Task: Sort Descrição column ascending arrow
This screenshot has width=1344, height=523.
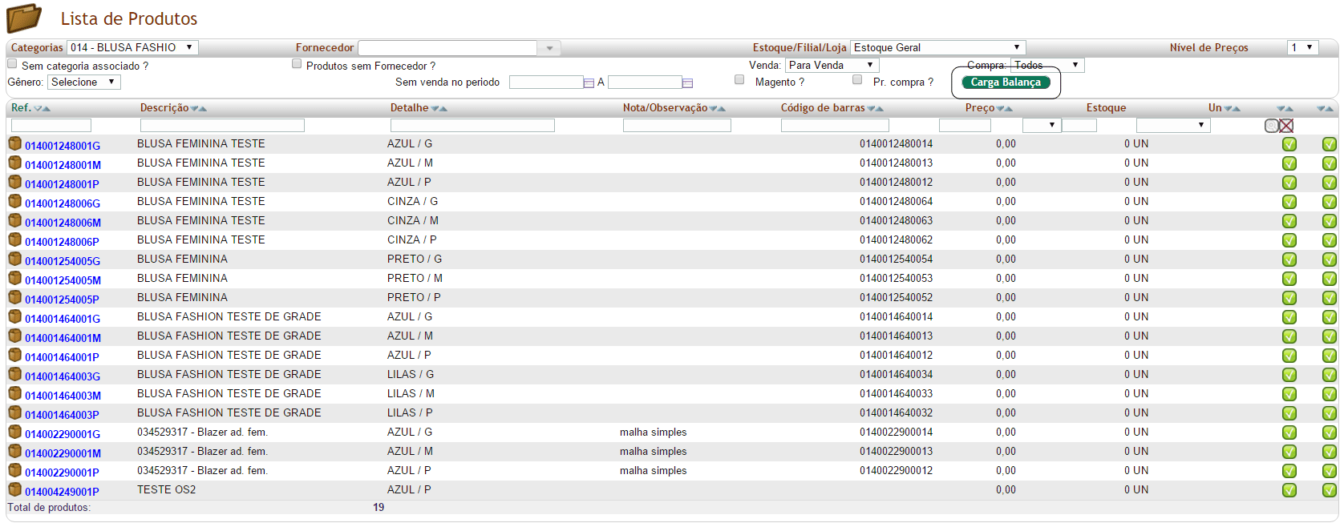Action: click(203, 109)
